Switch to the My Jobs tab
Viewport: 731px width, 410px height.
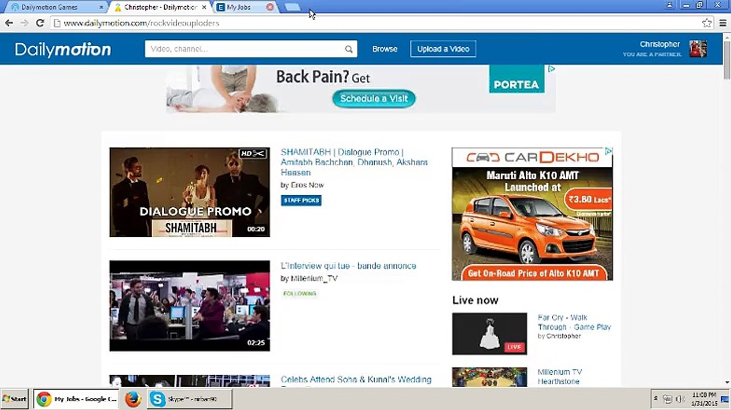point(244,7)
